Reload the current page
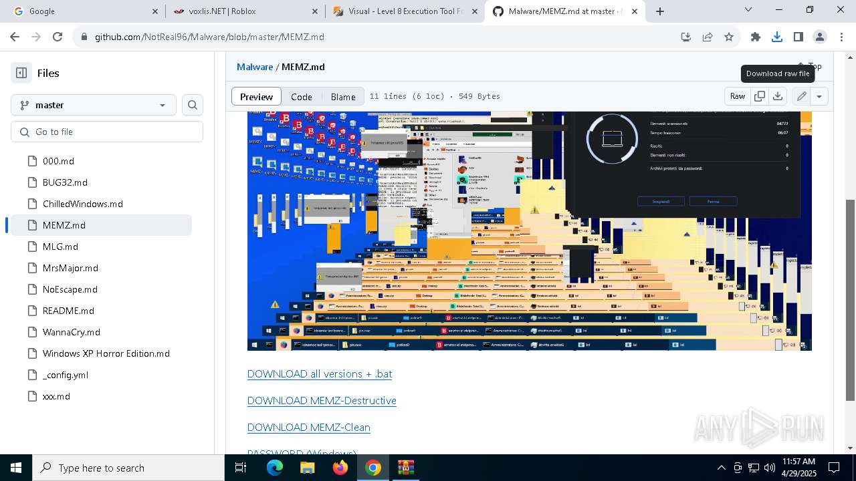This screenshot has width=856, height=481. [58, 37]
